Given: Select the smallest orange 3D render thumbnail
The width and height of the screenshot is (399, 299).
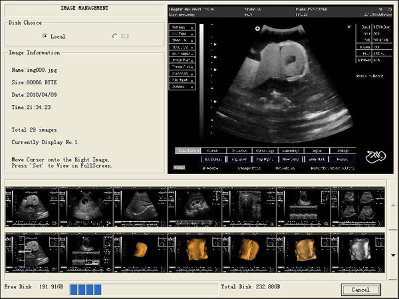Looking at the screenshot, I should (140, 252).
